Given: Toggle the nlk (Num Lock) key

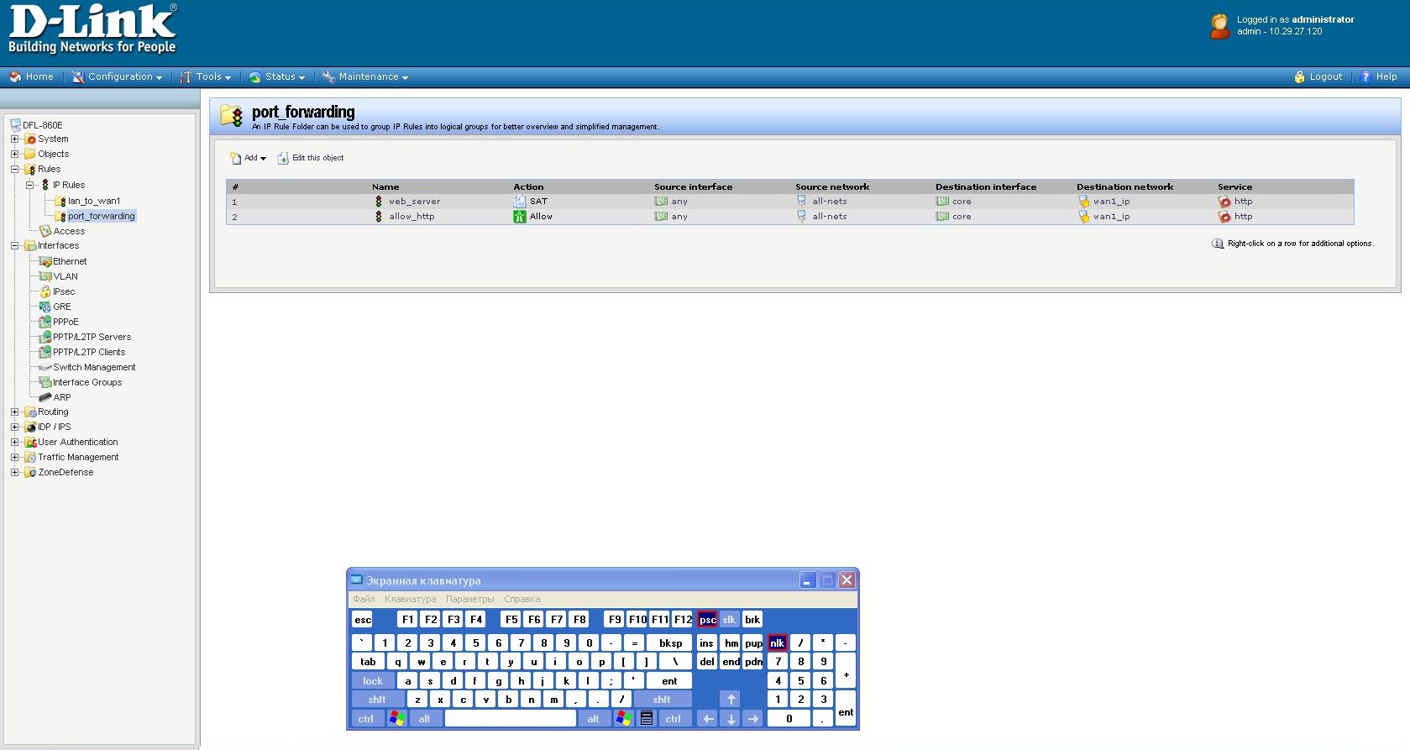Looking at the screenshot, I should (778, 643).
